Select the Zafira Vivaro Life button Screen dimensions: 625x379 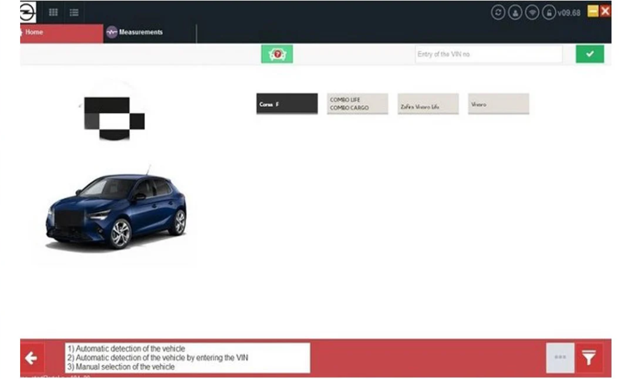point(428,104)
